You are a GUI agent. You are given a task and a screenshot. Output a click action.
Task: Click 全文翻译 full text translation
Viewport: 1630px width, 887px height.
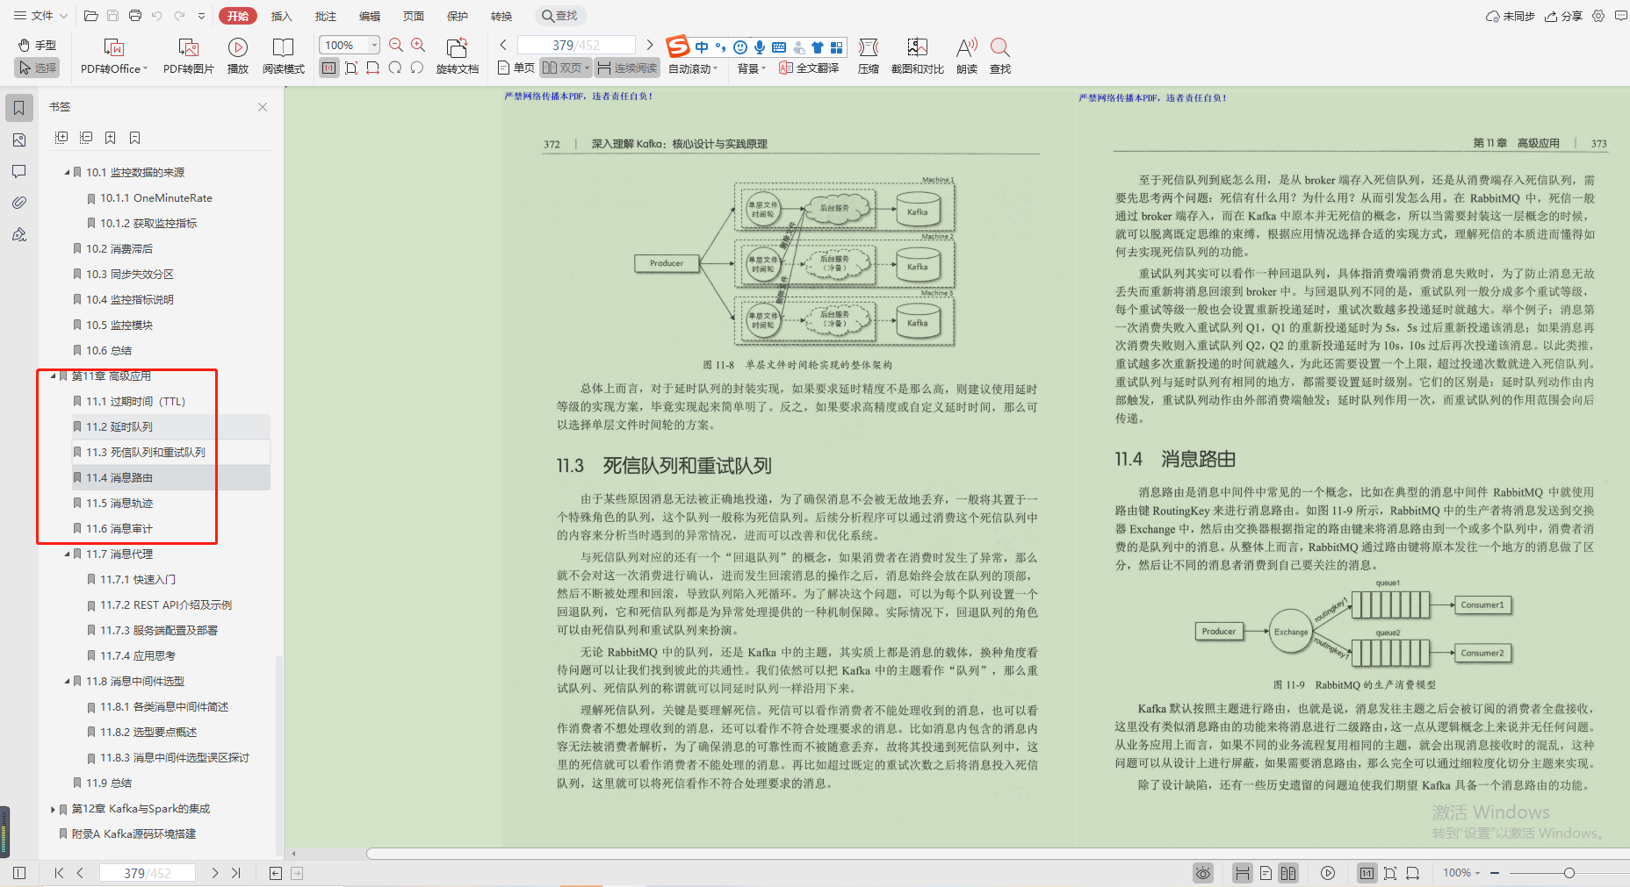[809, 68]
